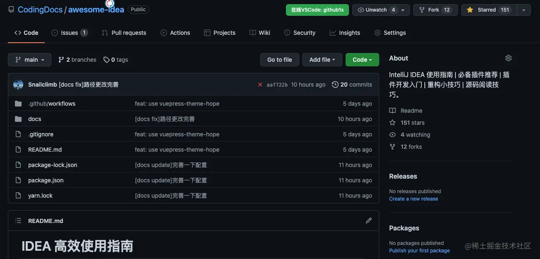Open the latest commit message [docs fix]路径更改完善
The image size is (540, 259).
(x=89, y=85)
